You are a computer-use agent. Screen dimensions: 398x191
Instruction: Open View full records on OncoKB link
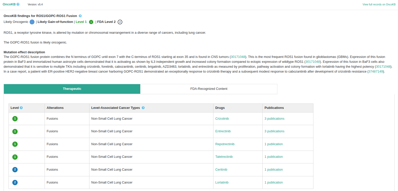(379, 4)
